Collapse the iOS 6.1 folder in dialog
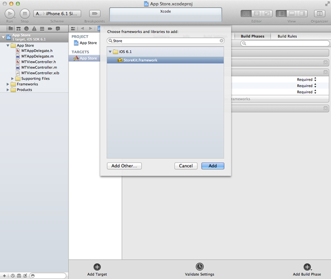The width and height of the screenshot is (331, 279). click(110, 52)
